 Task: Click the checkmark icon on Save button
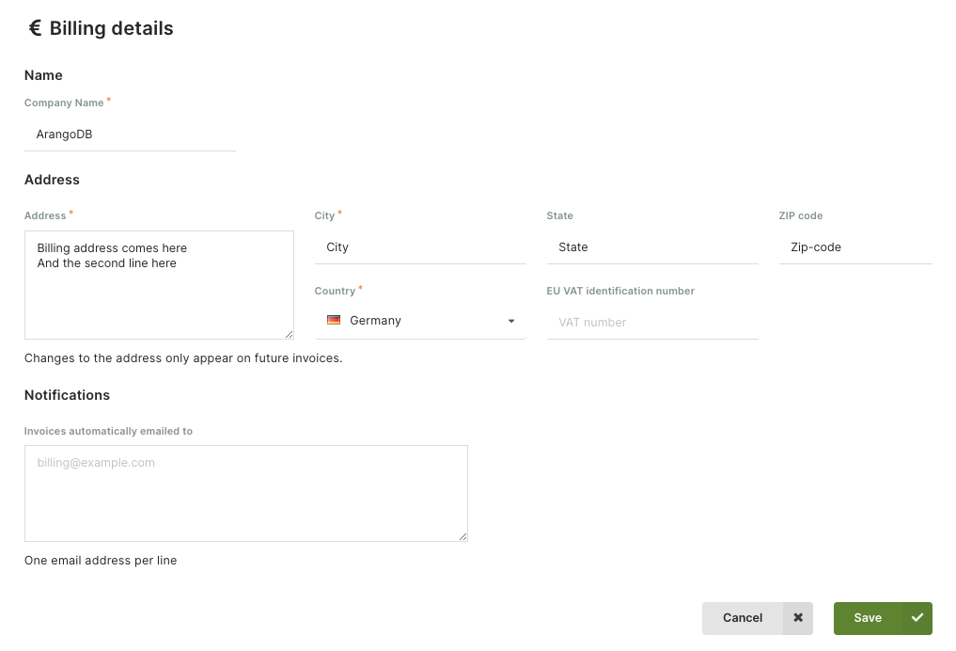[917, 618]
